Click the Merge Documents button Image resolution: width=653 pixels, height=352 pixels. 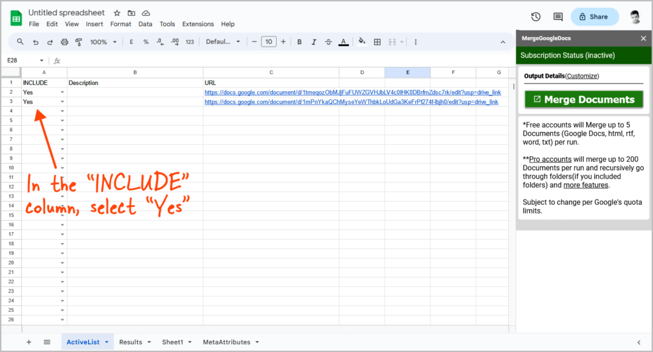(x=584, y=99)
